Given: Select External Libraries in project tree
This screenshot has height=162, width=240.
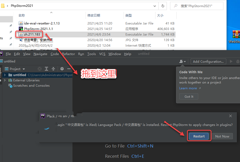Looking at the screenshot, I should (26, 80).
